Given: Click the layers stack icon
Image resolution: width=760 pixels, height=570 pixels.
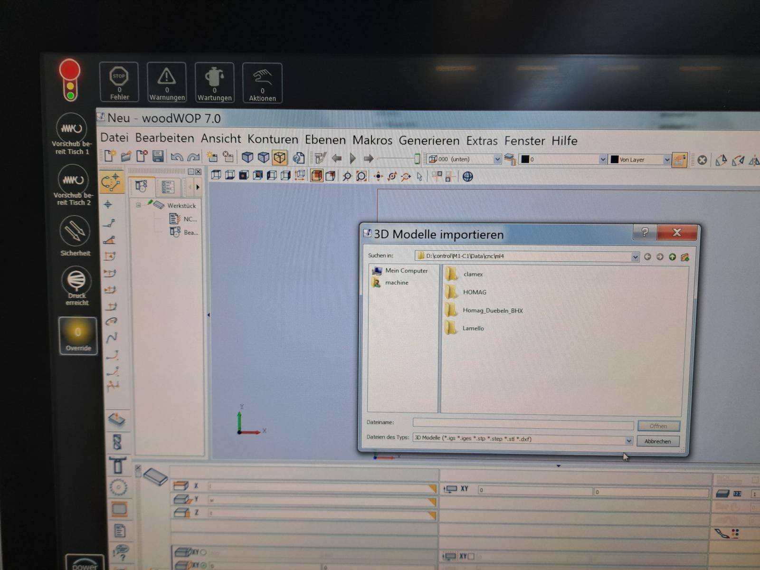Looking at the screenshot, I should (510, 159).
